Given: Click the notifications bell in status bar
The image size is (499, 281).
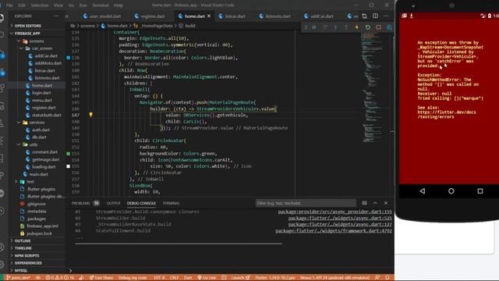Looking at the screenshot, I should click(x=388, y=278).
